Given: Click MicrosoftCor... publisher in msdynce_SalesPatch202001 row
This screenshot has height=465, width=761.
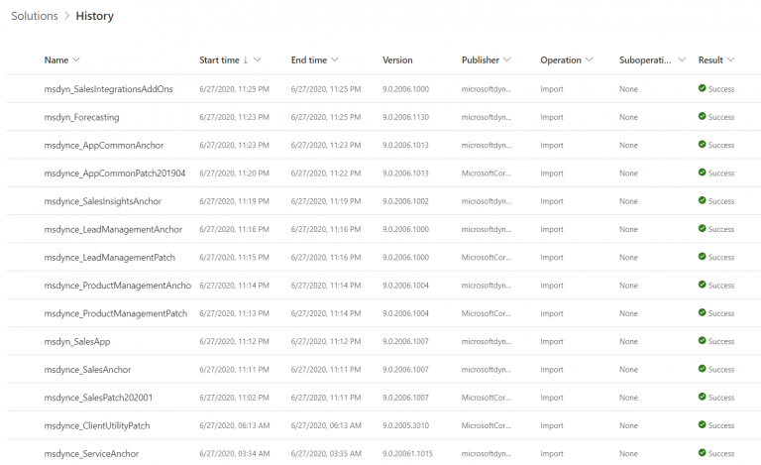Looking at the screenshot, I should point(487,398).
